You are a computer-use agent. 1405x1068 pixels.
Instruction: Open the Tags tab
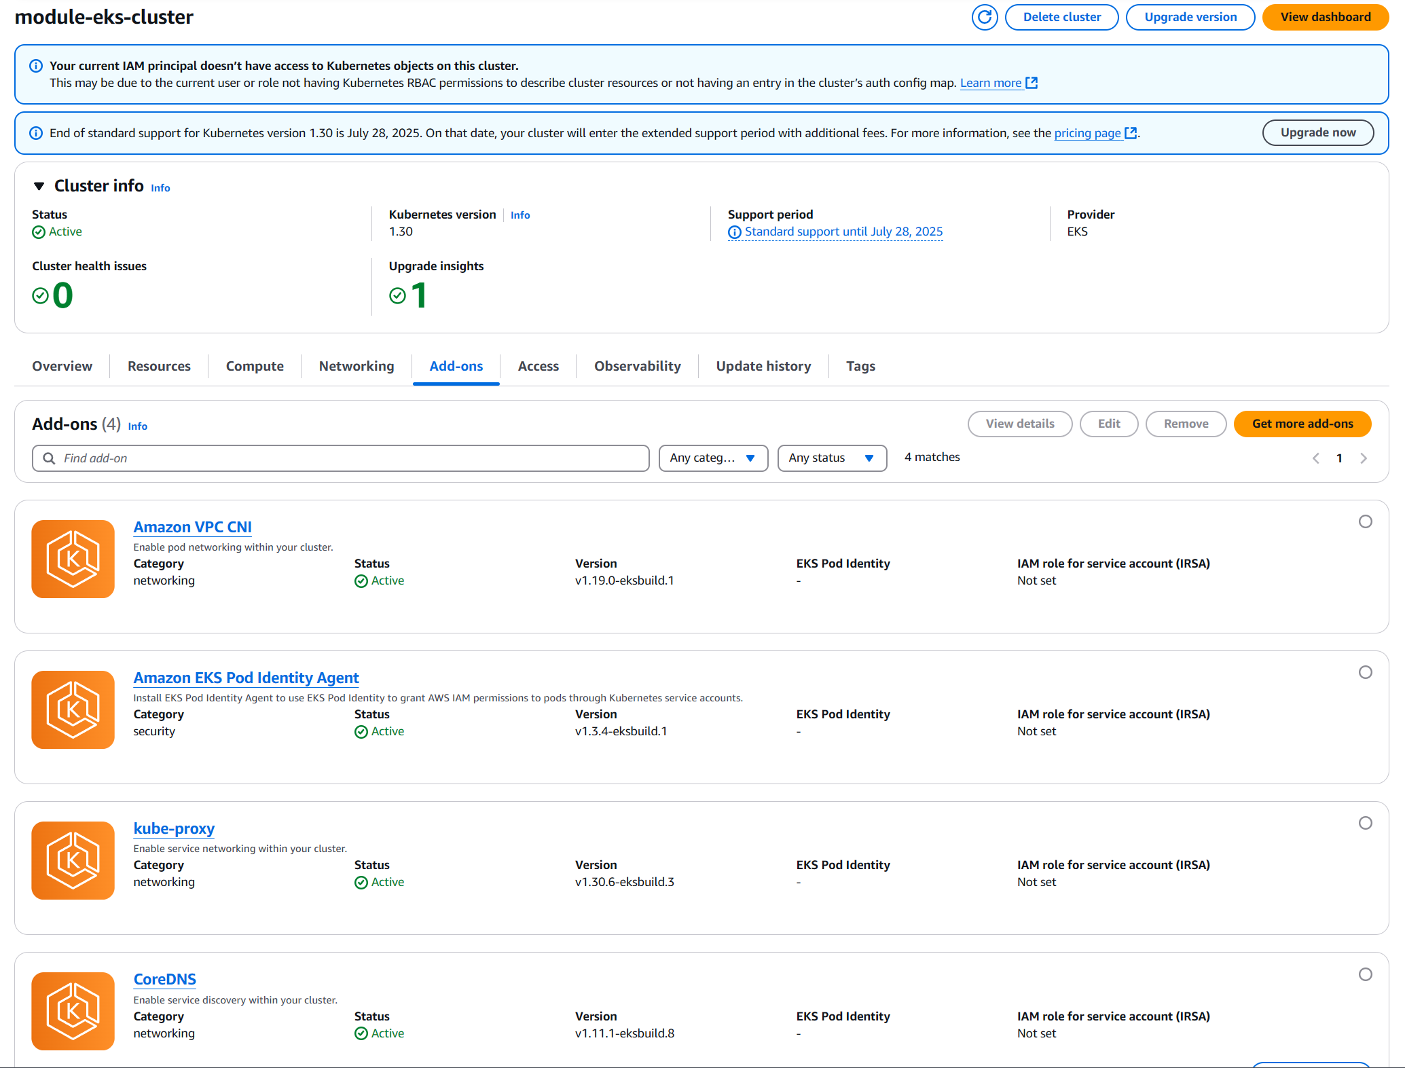click(861, 366)
